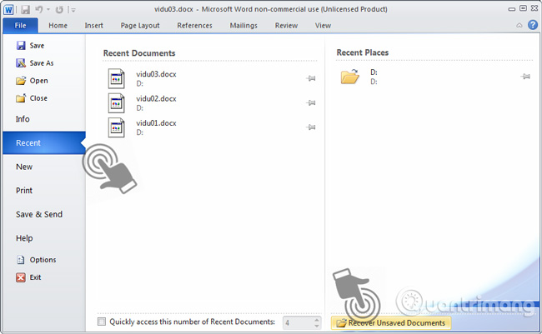542x334 pixels.
Task: Open the recent document named vidu03.docx
Action: [x=156, y=74]
